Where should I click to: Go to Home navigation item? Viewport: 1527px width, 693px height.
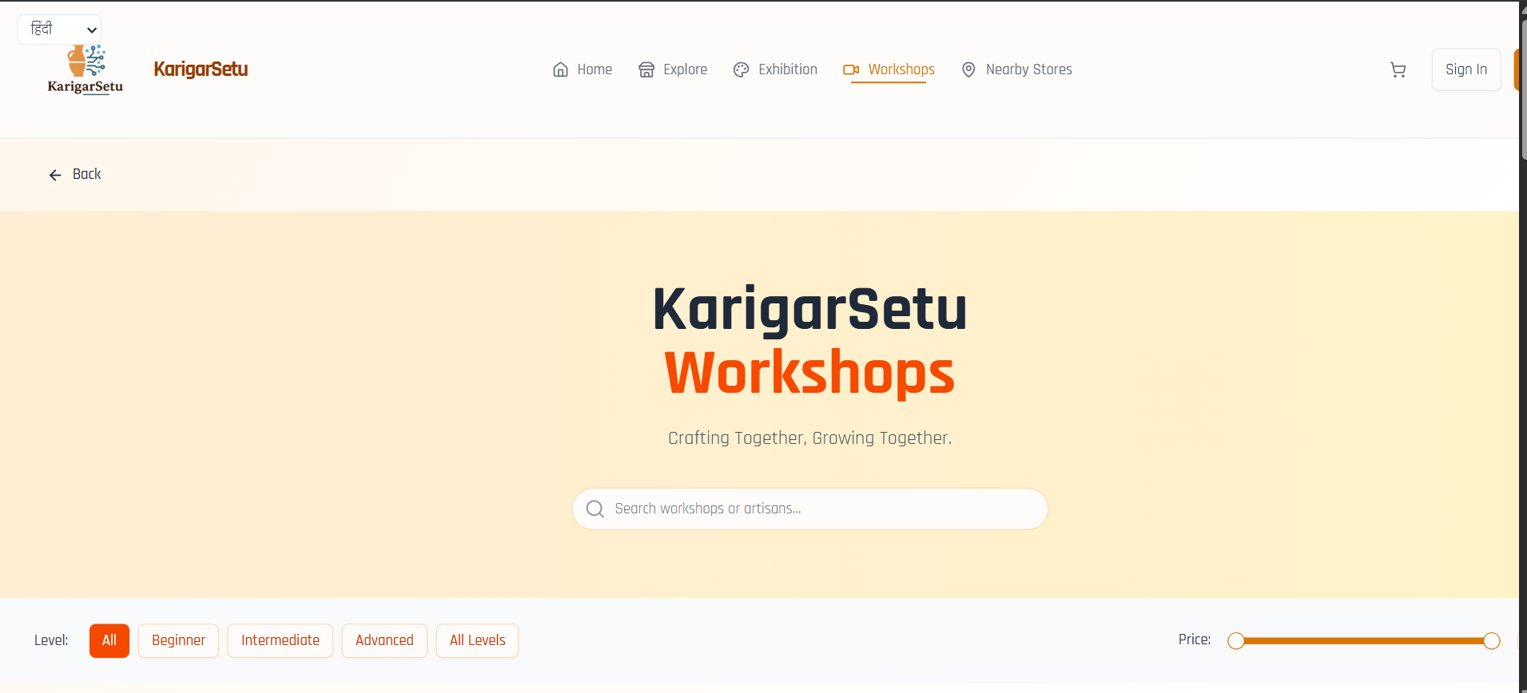583,69
